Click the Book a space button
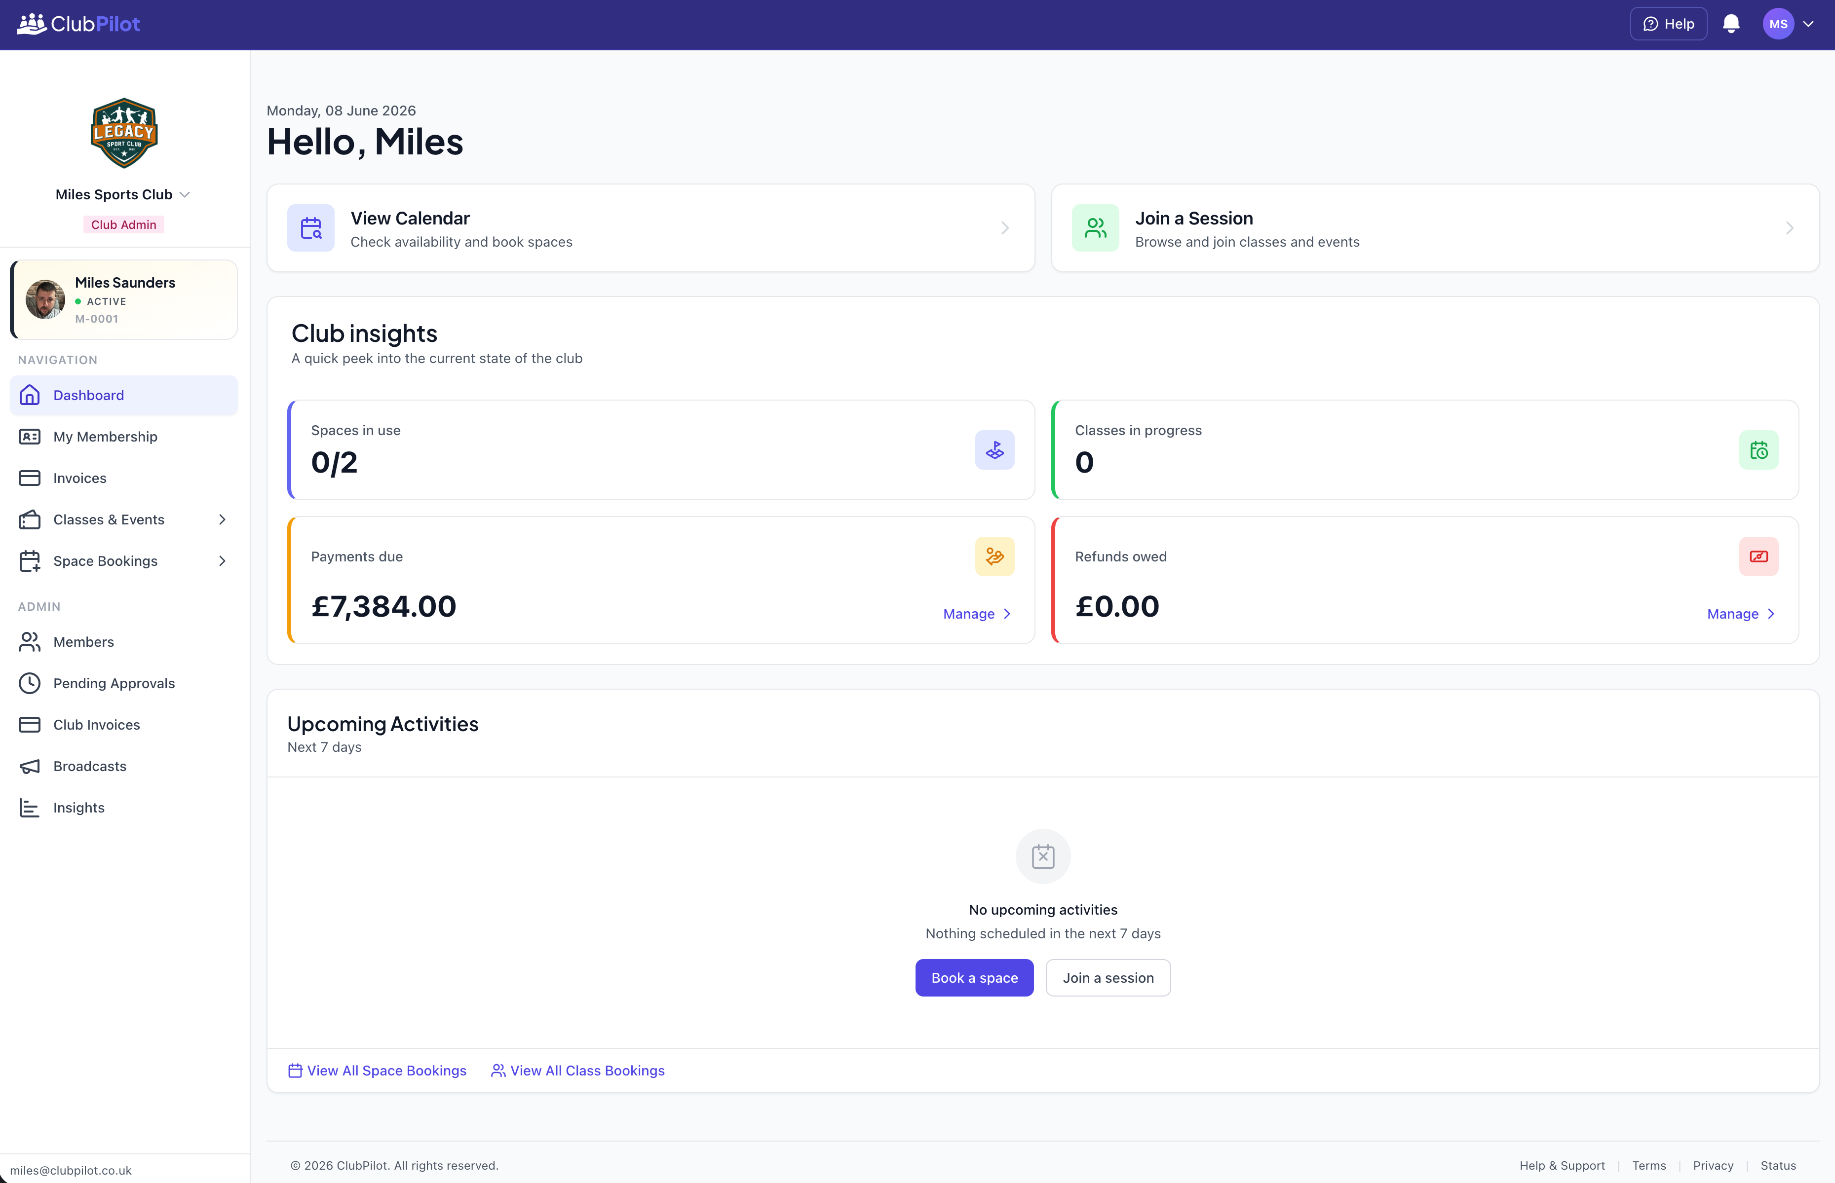1835x1183 pixels. click(974, 977)
